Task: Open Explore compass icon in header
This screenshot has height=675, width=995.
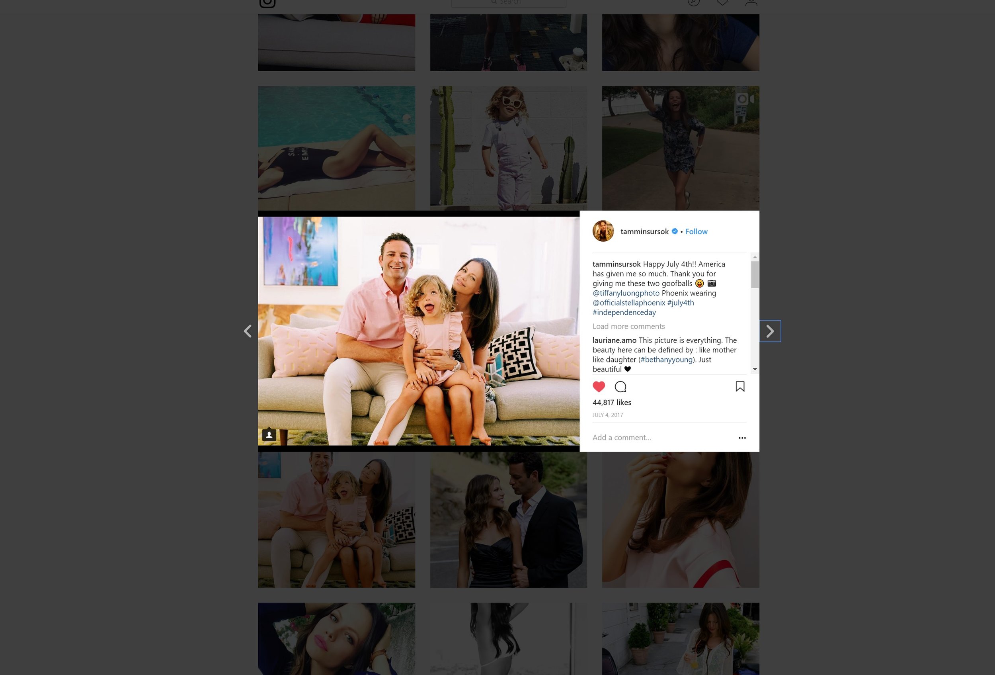Action: [x=693, y=2]
